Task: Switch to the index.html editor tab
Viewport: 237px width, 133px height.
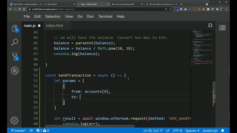Action: point(54,25)
